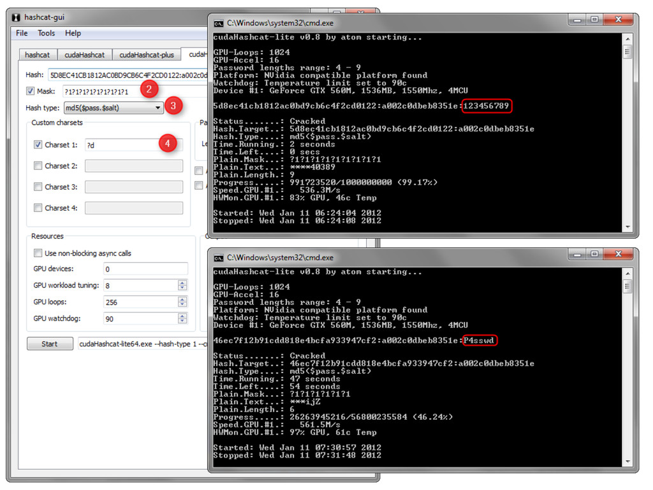Maximize the lower cmd.exe window
This screenshot has height=490, width=653.
tap(594, 254)
